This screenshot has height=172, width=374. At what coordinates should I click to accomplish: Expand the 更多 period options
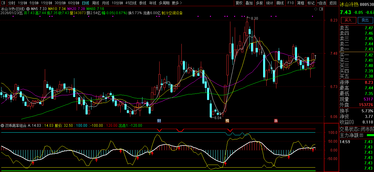coord(177,3)
